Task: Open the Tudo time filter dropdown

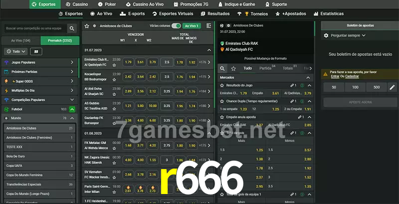Action: pyautogui.click(x=16, y=51)
